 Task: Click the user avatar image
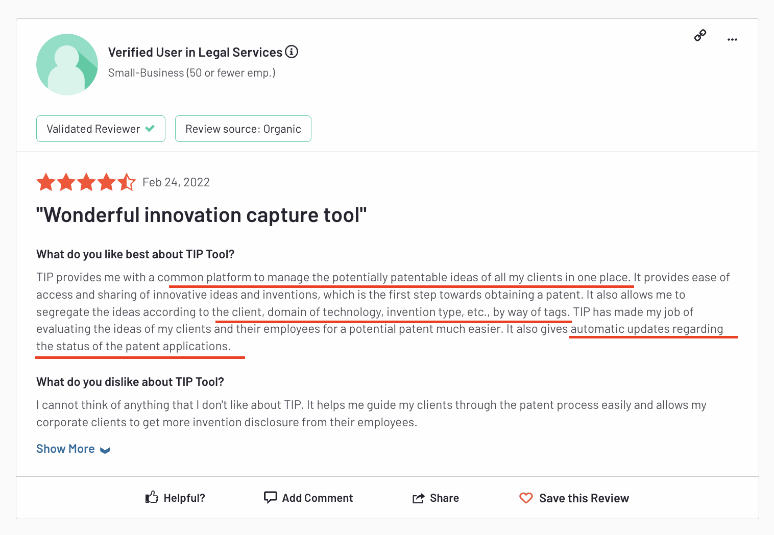tap(67, 64)
